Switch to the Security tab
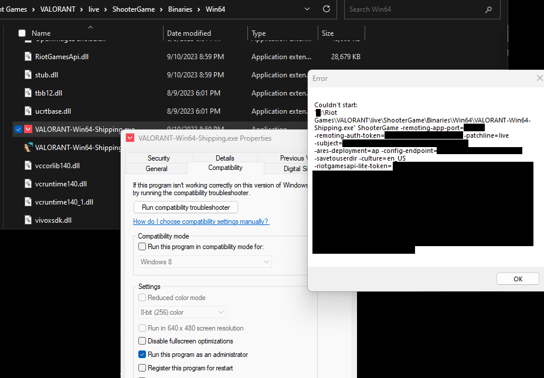This screenshot has width=544, height=378. (159, 158)
